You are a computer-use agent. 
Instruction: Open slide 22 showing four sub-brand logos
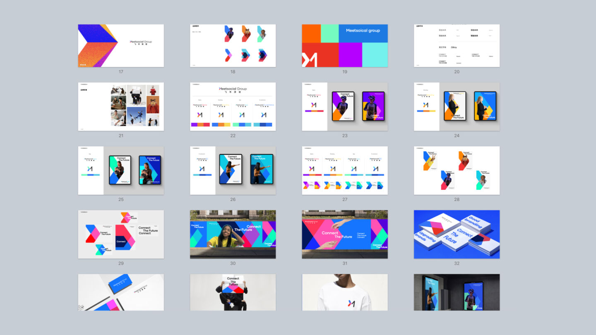point(233,106)
